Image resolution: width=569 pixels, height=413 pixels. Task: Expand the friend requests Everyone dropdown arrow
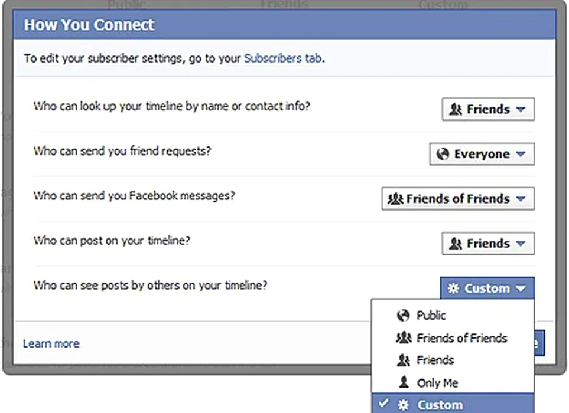(x=520, y=154)
